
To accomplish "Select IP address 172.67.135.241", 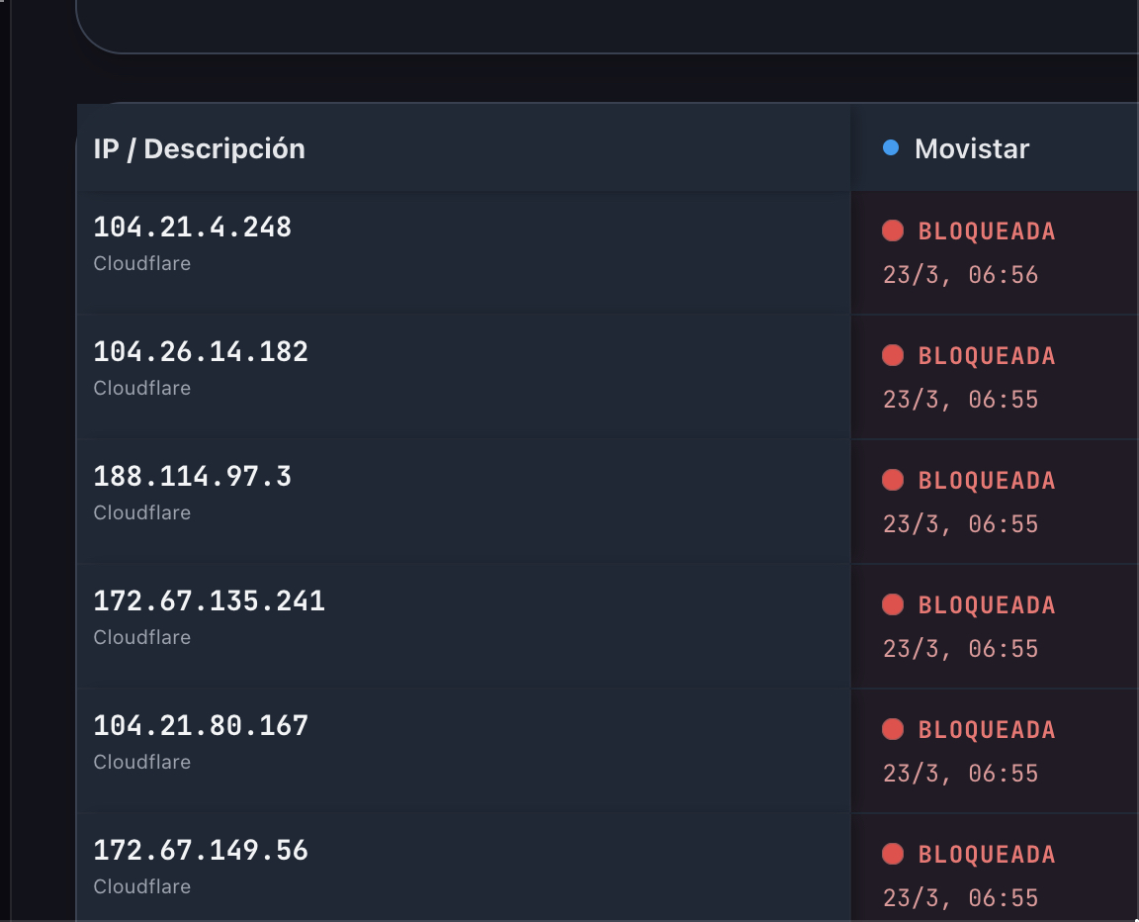I will (210, 600).
